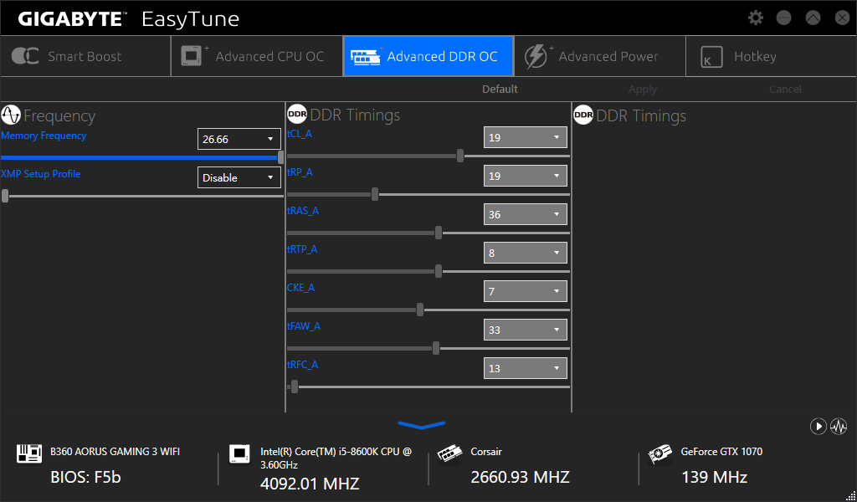Viewport: 857px width, 502px height.
Task: Click the motherboard icon beside B360 AORUS
Action: 29,453
